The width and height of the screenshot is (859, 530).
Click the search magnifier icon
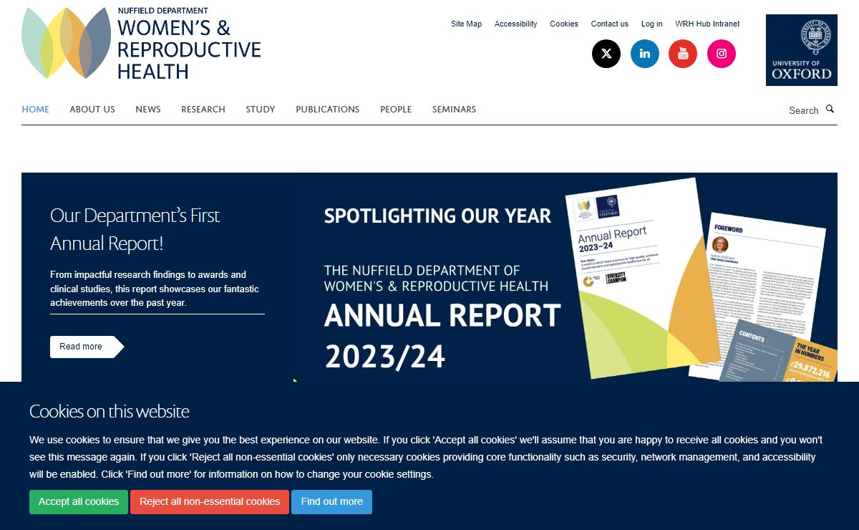830,109
